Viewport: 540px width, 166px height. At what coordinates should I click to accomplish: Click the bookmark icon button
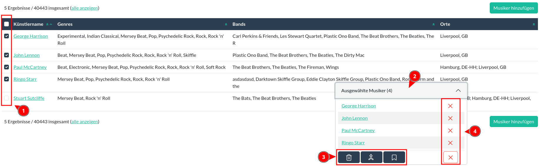click(x=394, y=157)
